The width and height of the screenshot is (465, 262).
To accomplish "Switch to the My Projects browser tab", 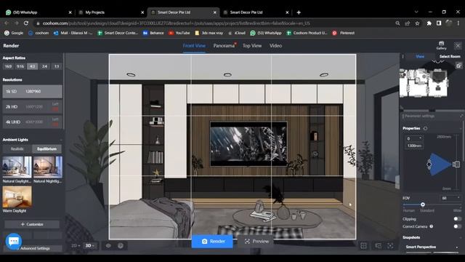I will tap(111, 12).
